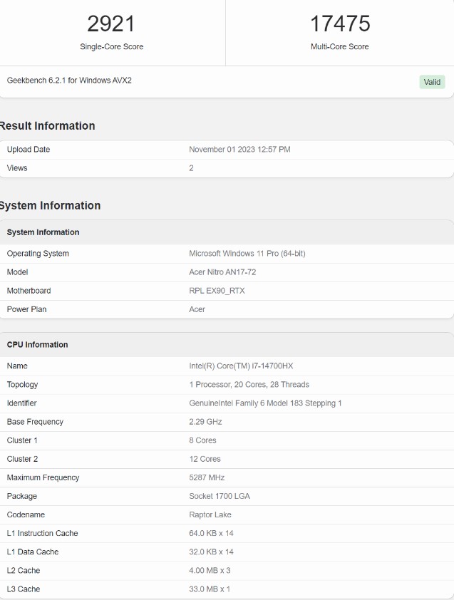Select Geekbench 6.2.1 for Windows AVX2 text

pos(69,81)
